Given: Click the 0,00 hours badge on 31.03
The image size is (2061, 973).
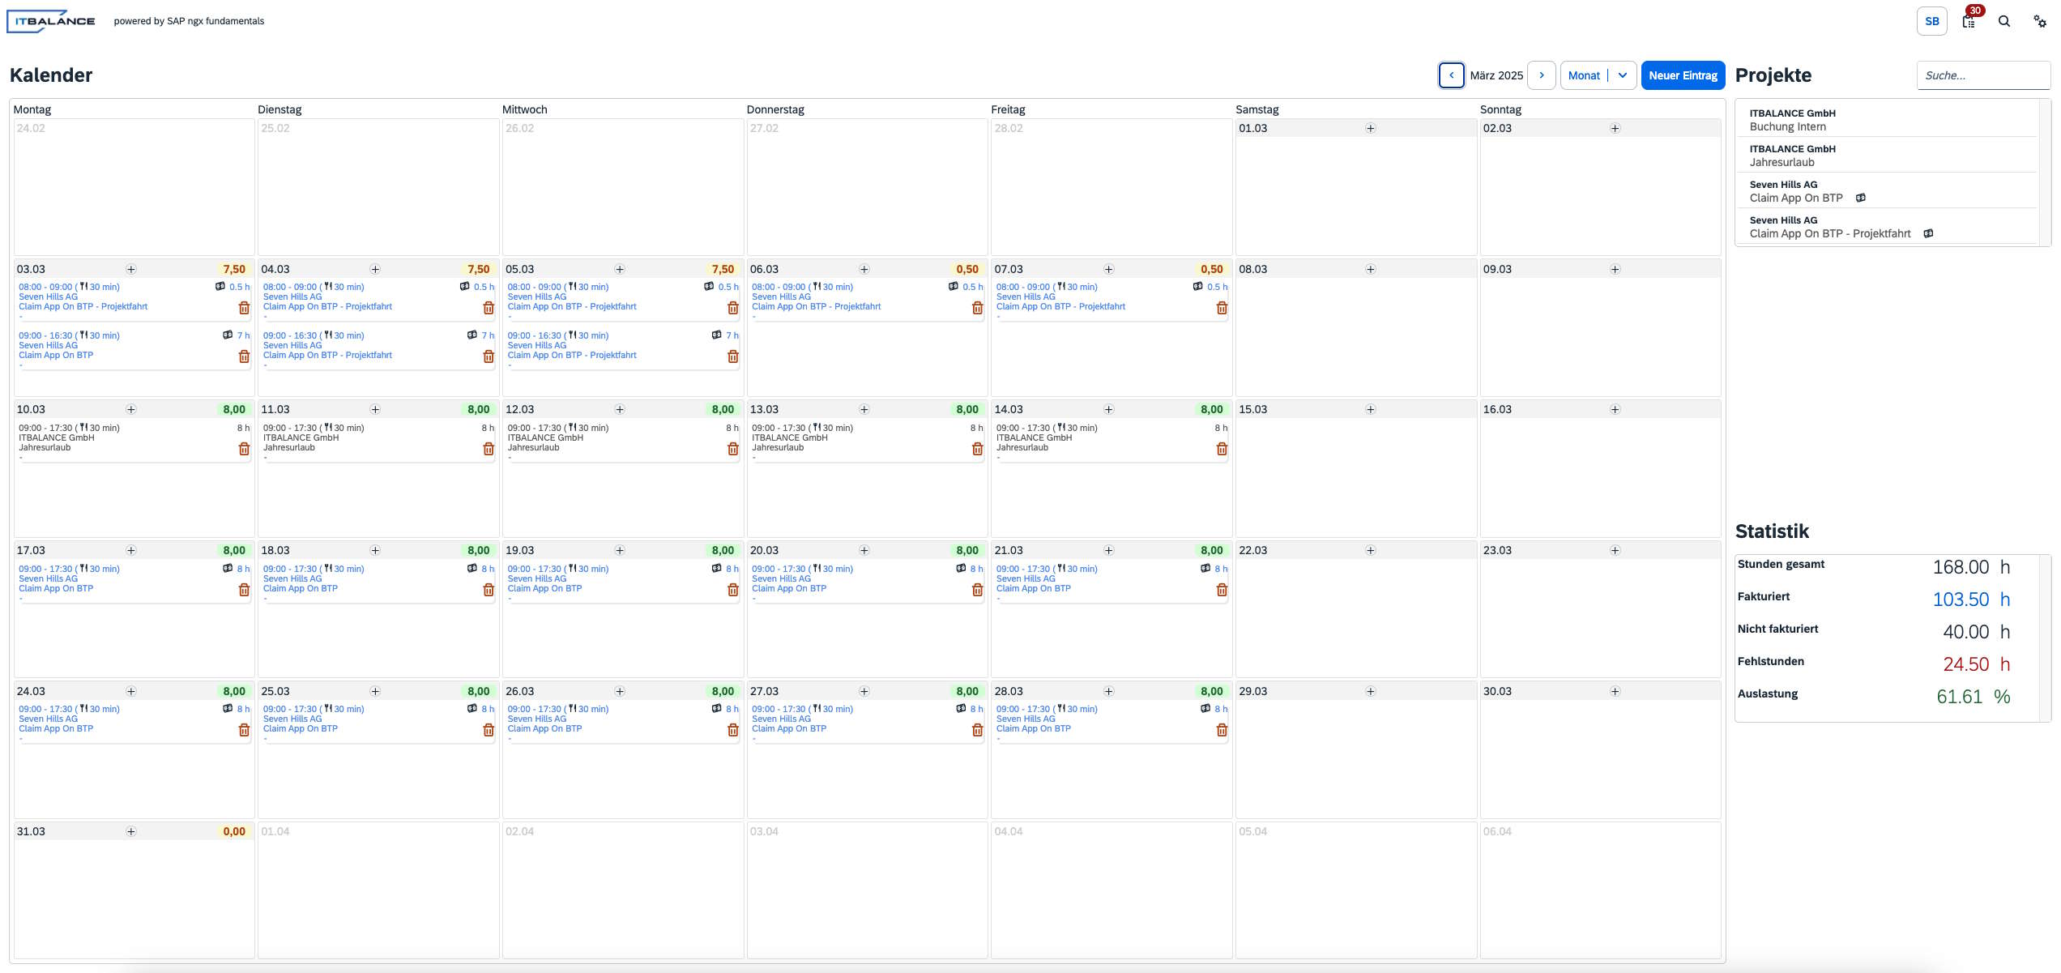Looking at the screenshot, I should point(234,831).
